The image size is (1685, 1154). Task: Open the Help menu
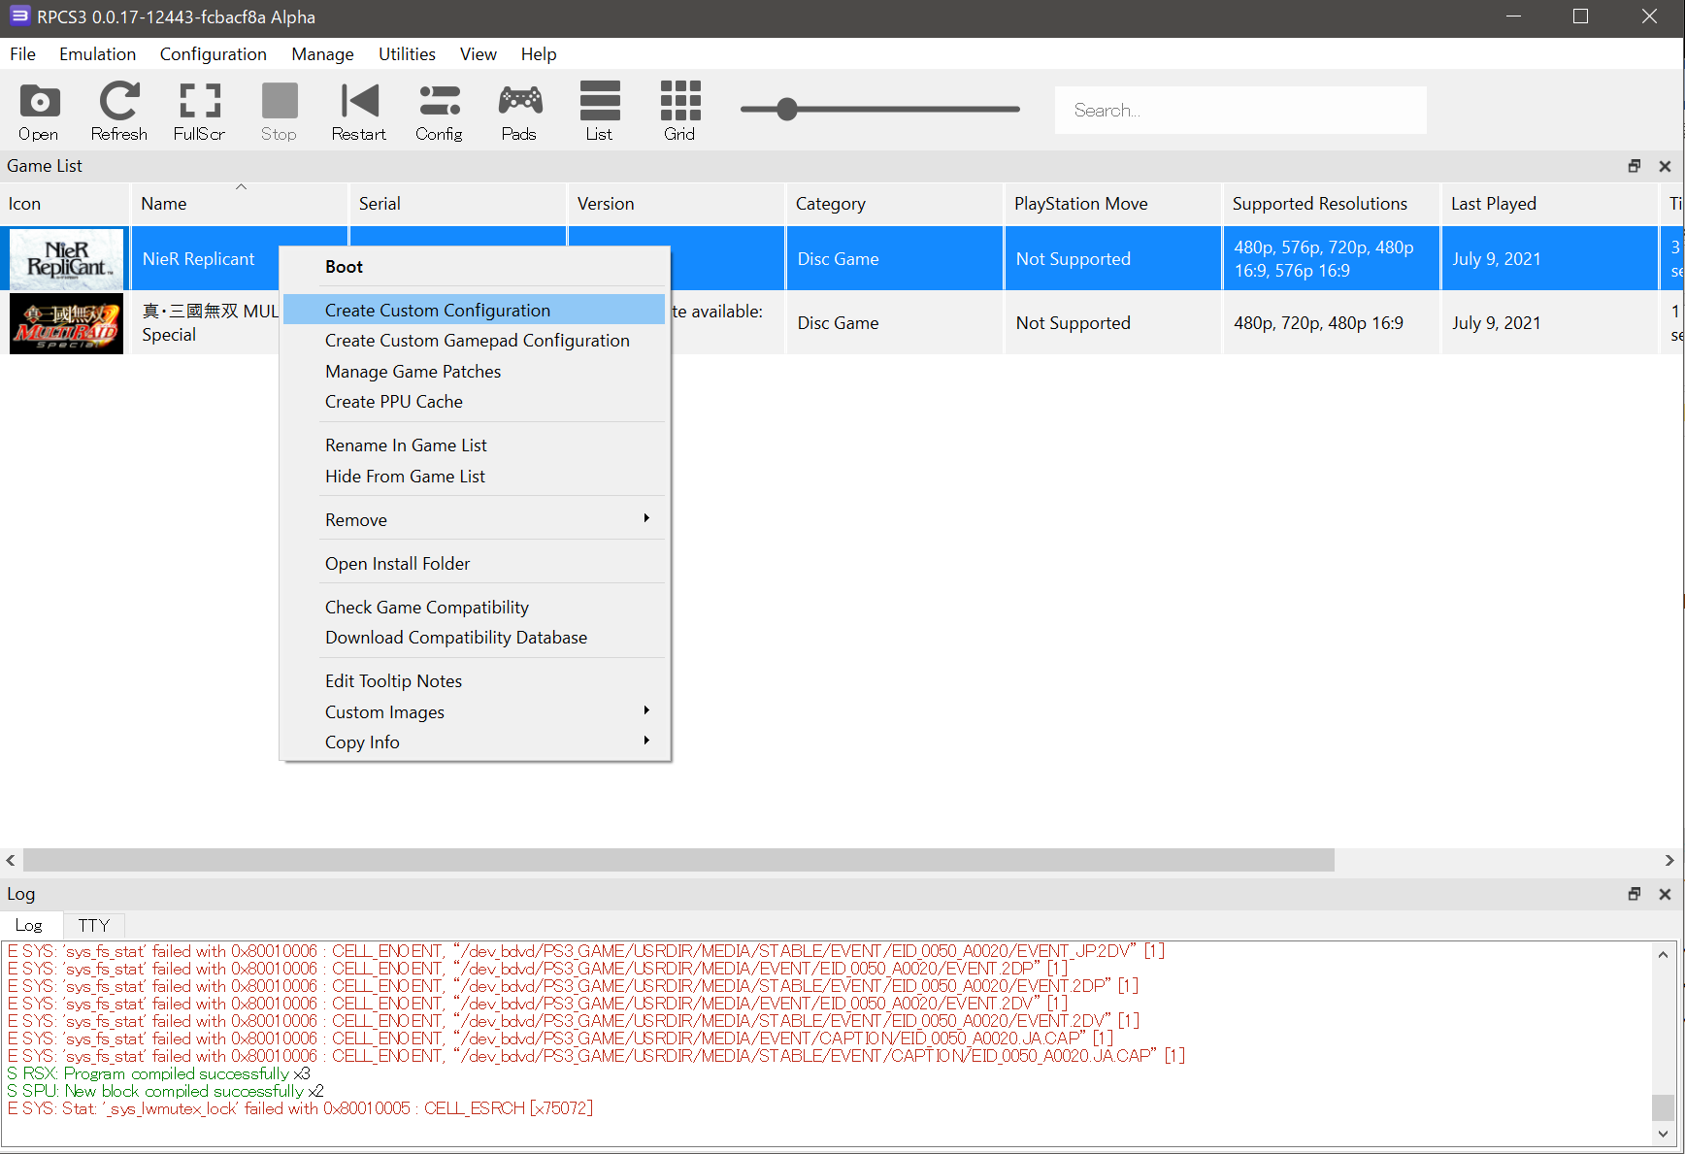(539, 54)
